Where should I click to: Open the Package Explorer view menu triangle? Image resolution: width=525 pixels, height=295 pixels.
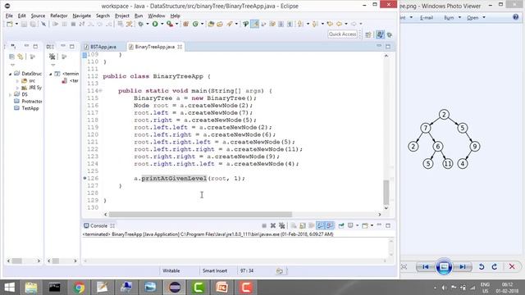pyautogui.click(x=13, y=65)
